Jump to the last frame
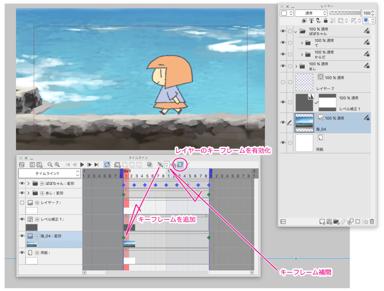The width and height of the screenshot is (384, 291). tap(96, 164)
